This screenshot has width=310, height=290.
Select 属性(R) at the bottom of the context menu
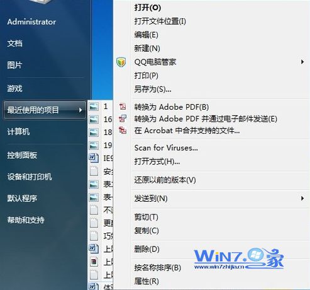pos(147,281)
